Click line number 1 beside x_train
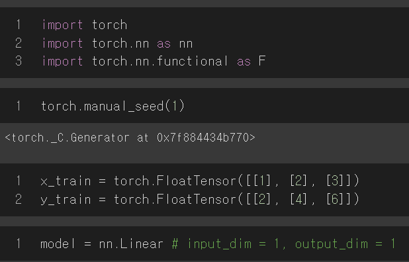 19,181
